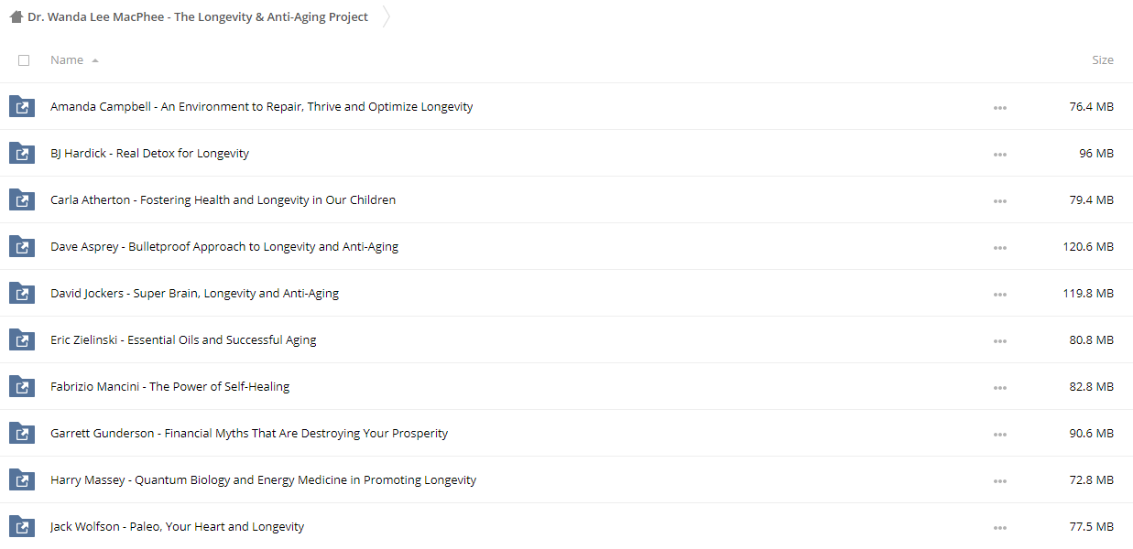The height and width of the screenshot is (549, 1133).
Task: Open more options for Carla Atherton folder
Action: coord(999,200)
